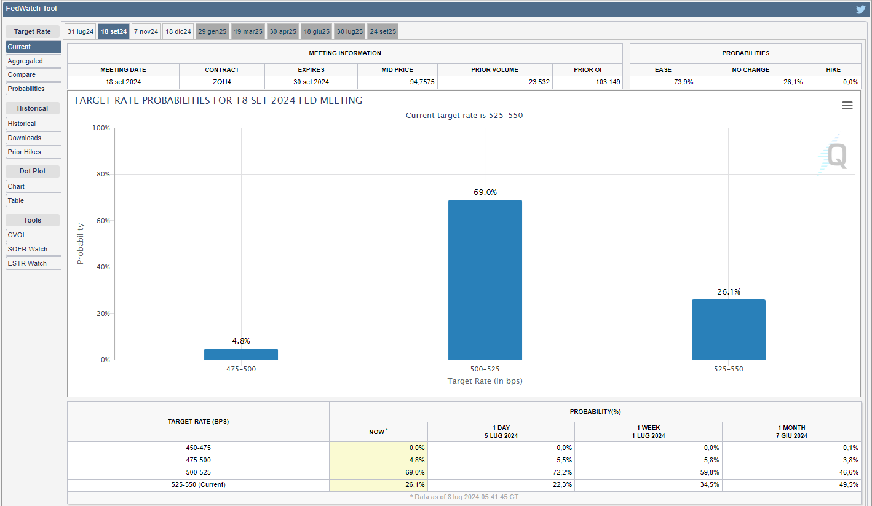Click the Compare sidebar button
Image resolution: width=872 pixels, height=506 pixels.
33,74
